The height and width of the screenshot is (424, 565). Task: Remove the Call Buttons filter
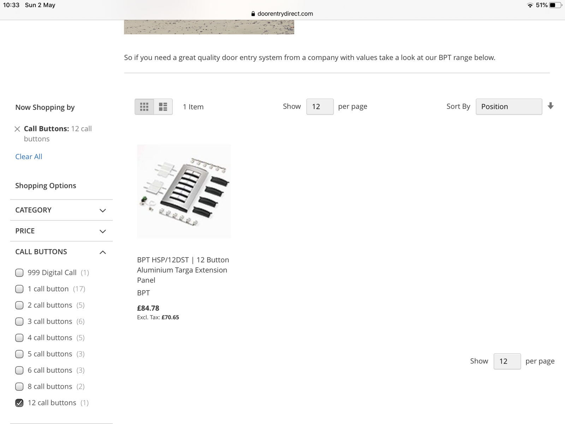pos(17,129)
